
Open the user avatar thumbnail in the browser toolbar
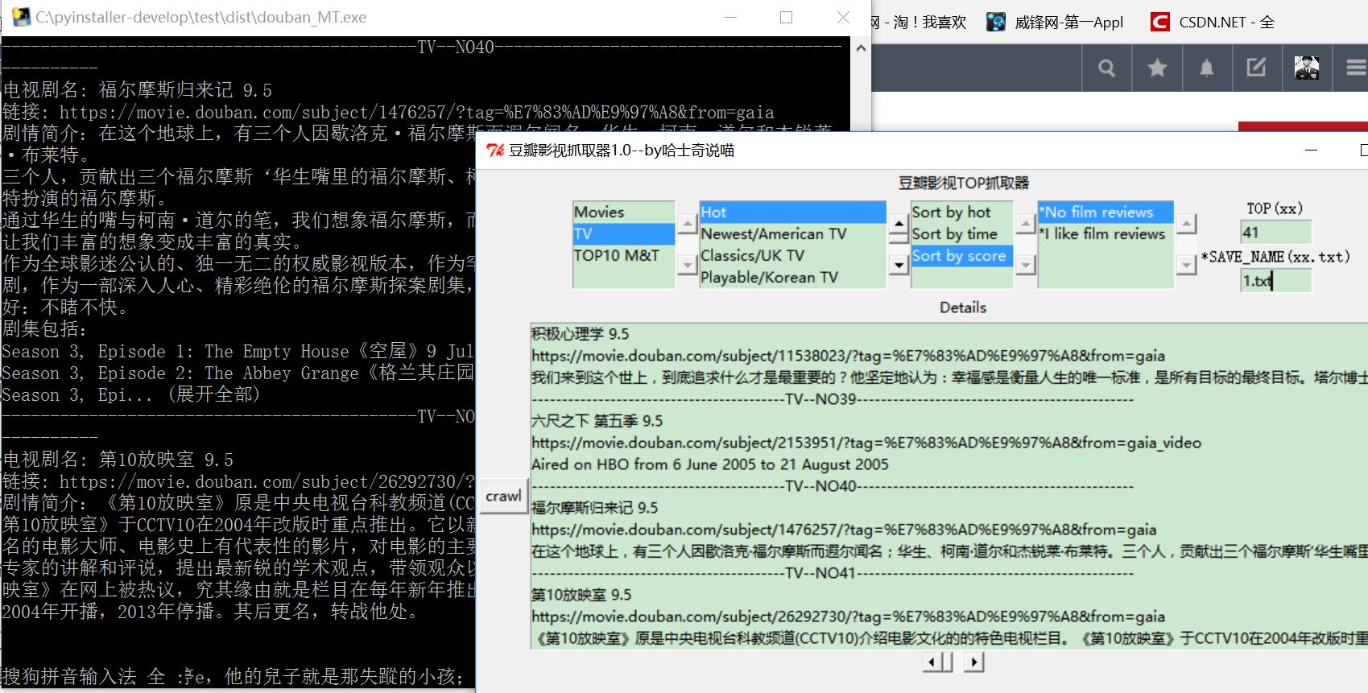(1306, 68)
